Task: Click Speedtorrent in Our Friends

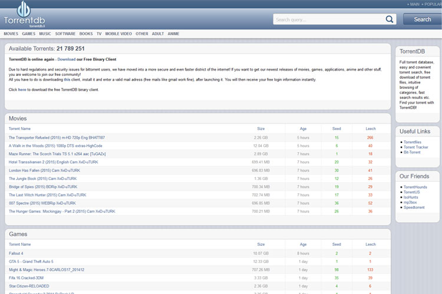Action: 414,208
